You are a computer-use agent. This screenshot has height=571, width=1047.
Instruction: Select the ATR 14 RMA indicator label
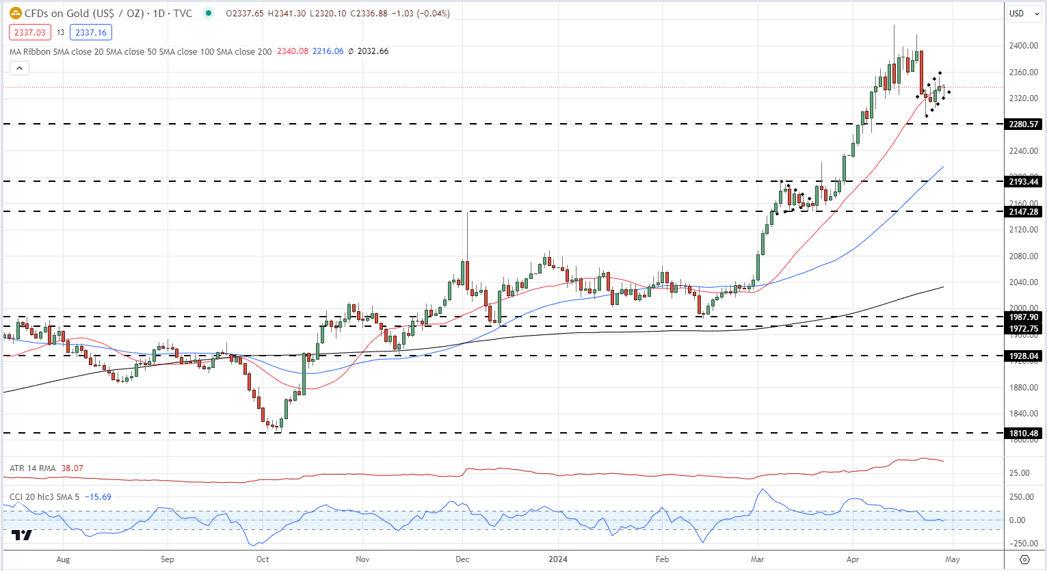(x=33, y=468)
